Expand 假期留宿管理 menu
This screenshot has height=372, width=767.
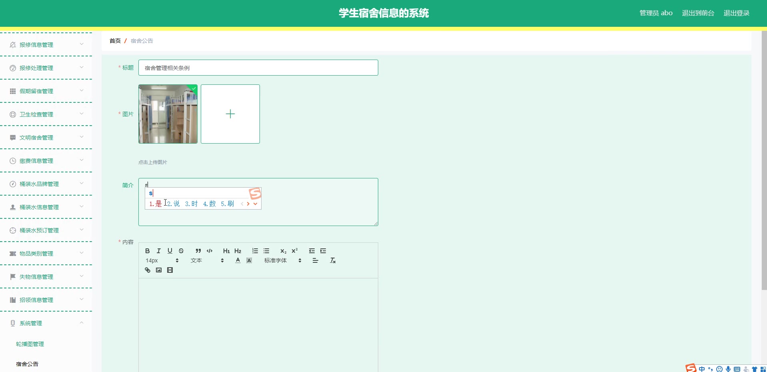(x=46, y=91)
